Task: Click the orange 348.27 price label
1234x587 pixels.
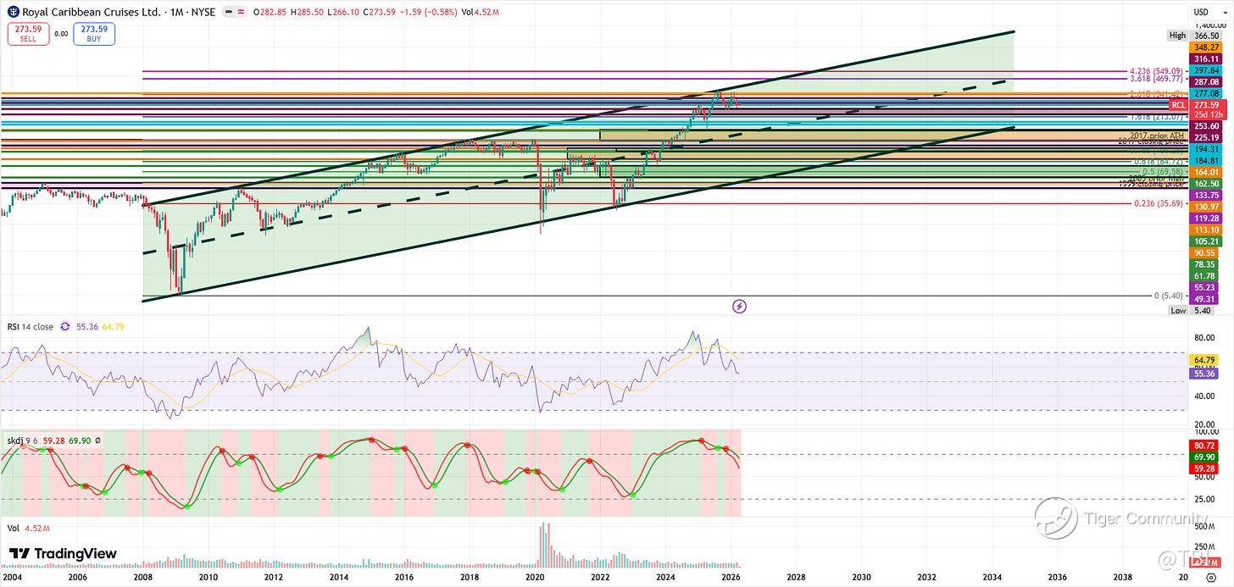Action: 1205,47
